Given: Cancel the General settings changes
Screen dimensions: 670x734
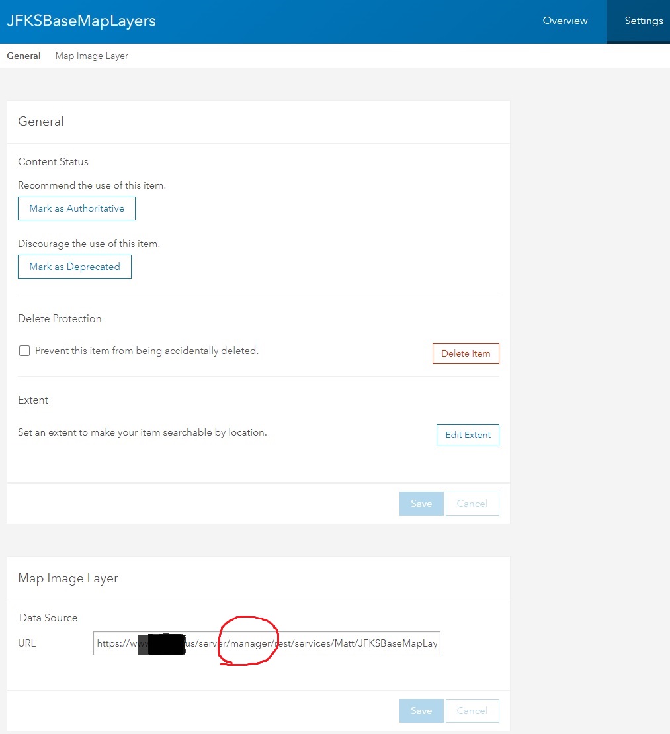Looking at the screenshot, I should pyautogui.click(x=472, y=504).
